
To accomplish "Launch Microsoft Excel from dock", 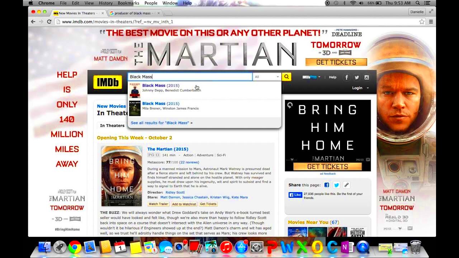I will pos(302,247).
